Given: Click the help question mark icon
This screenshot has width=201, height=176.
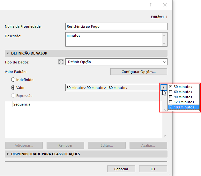Looking at the screenshot, I should point(151,5).
